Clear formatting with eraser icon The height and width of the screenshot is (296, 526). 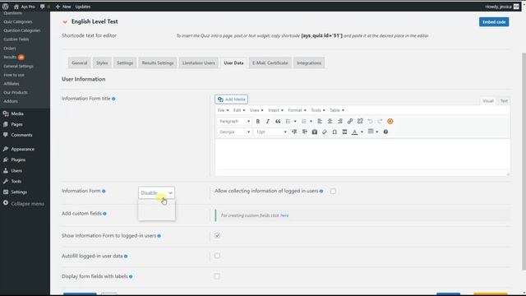(x=325, y=132)
